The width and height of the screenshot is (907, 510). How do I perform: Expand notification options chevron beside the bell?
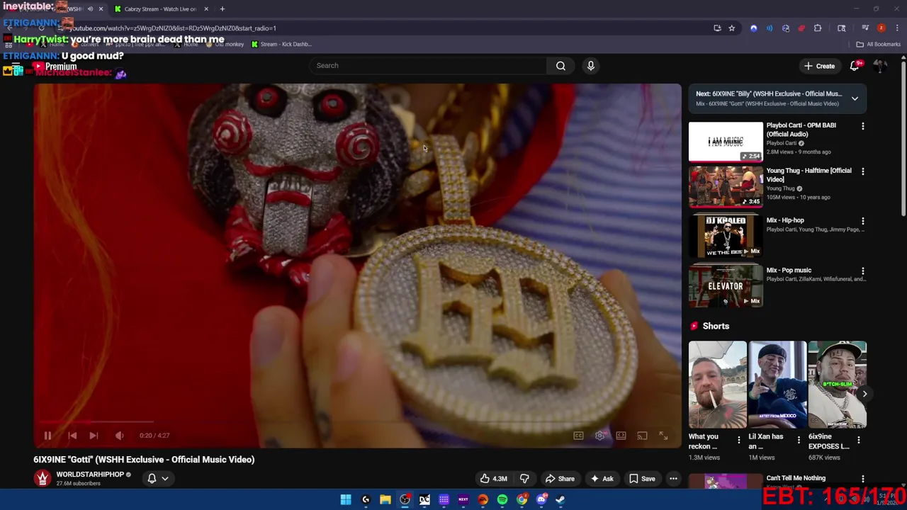click(165, 479)
